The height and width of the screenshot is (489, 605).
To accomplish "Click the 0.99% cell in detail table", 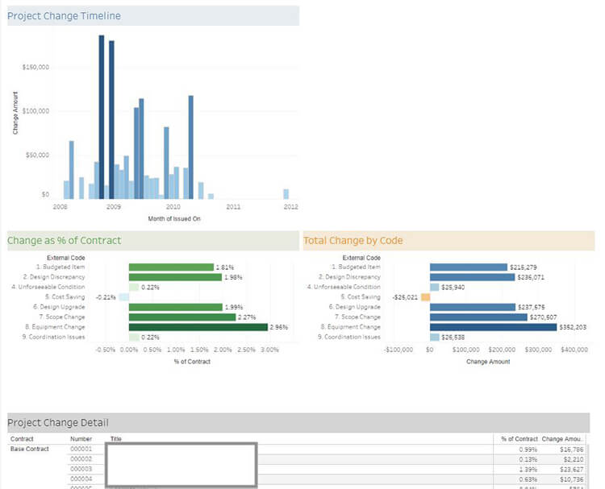I will pyautogui.click(x=528, y=450).
